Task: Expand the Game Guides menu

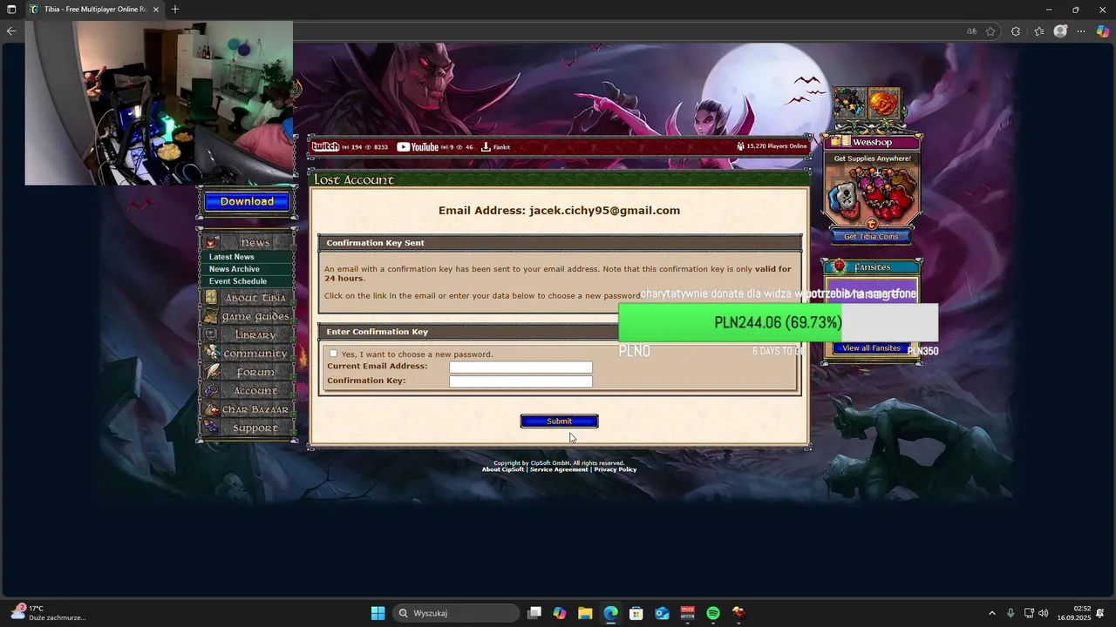Action: click(248, 316)
